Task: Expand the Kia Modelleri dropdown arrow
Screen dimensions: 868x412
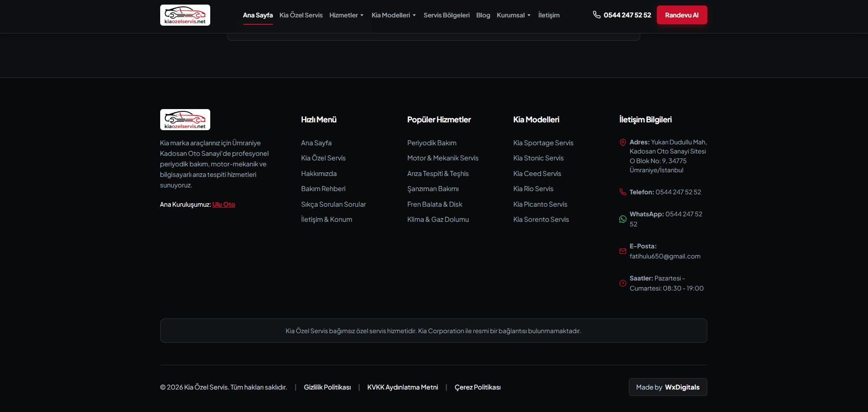Action: [414, 15]
